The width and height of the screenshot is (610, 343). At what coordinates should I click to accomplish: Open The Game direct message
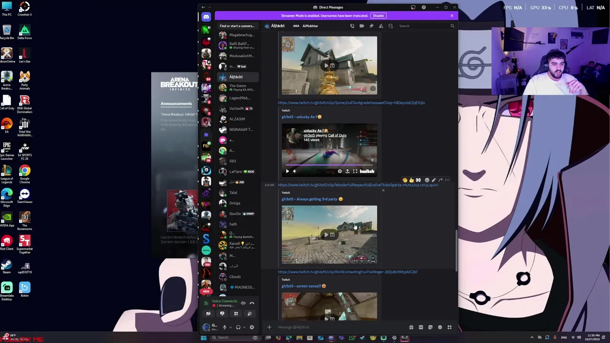coord(238,87)
